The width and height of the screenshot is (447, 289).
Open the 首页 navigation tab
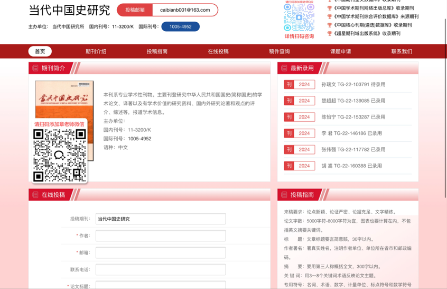pyautogui.click(x=40, y=51)
